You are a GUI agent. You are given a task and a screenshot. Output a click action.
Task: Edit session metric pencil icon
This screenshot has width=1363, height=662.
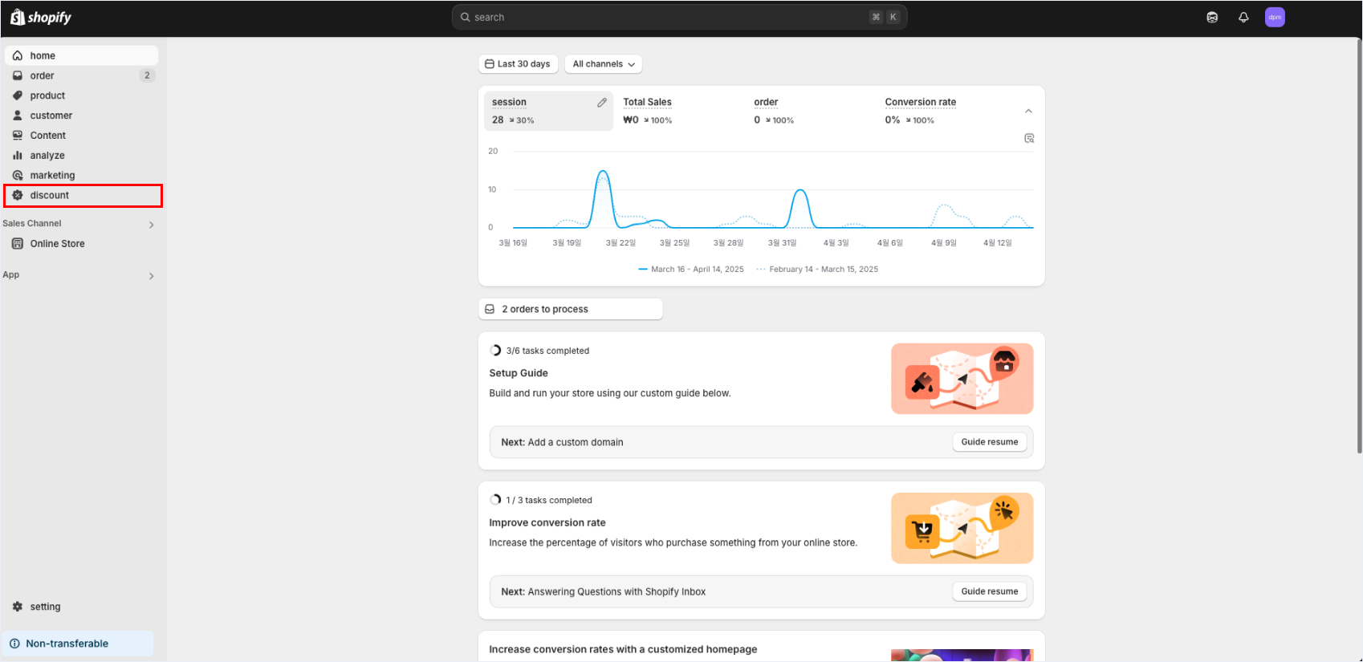(x=602, y=103)
